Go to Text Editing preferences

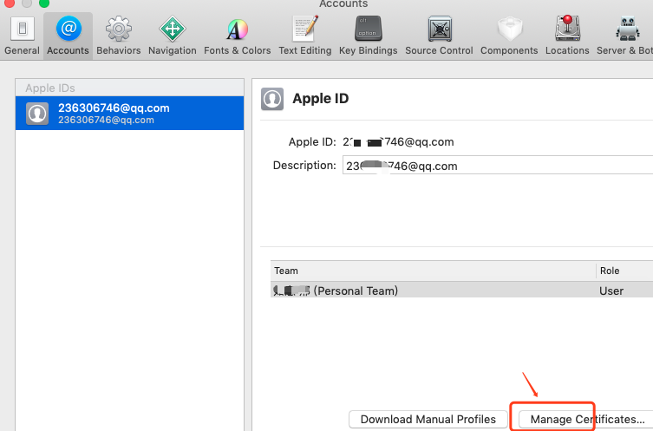[305, 36]
